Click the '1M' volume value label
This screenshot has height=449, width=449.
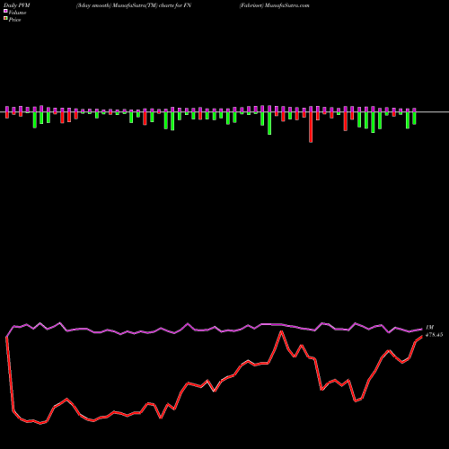tap(429, 328)
